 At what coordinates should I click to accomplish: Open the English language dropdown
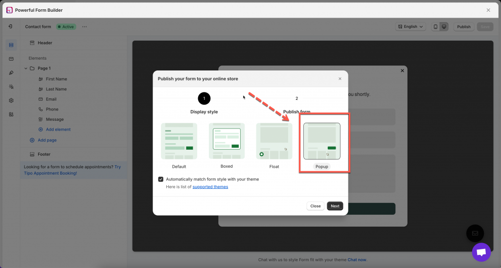tap(410, 27)
